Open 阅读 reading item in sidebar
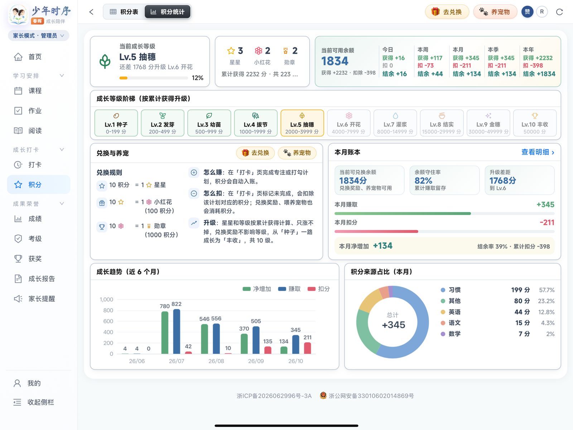 tap(39, 130)
